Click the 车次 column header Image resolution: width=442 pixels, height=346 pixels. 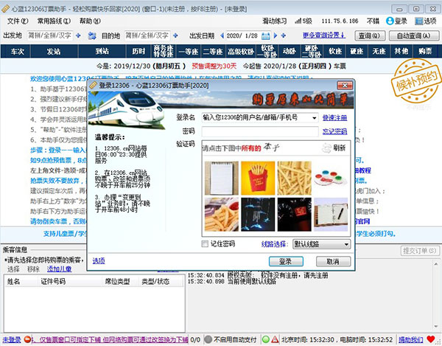click(18, 52)
